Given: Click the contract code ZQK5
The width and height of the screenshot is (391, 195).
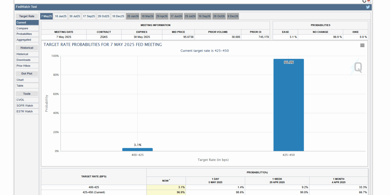Looking at the screenshot, I should coord(104,37).
